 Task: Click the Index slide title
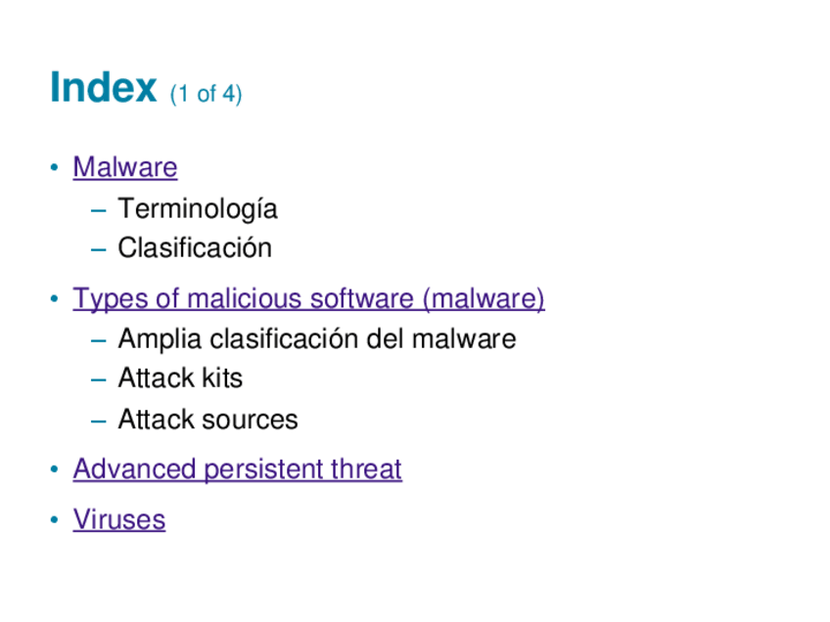tap(103, 88)
